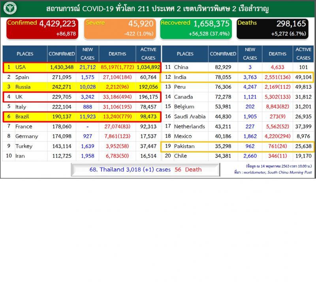Click India active cases 49,104
Image resolution: width=316 pixels, height=282 pixels.
[303, 77]
